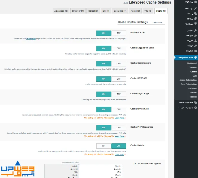Set Cache favicon.ico to OFF
This screenshot has height=178, width=198.
pos(118,109)
